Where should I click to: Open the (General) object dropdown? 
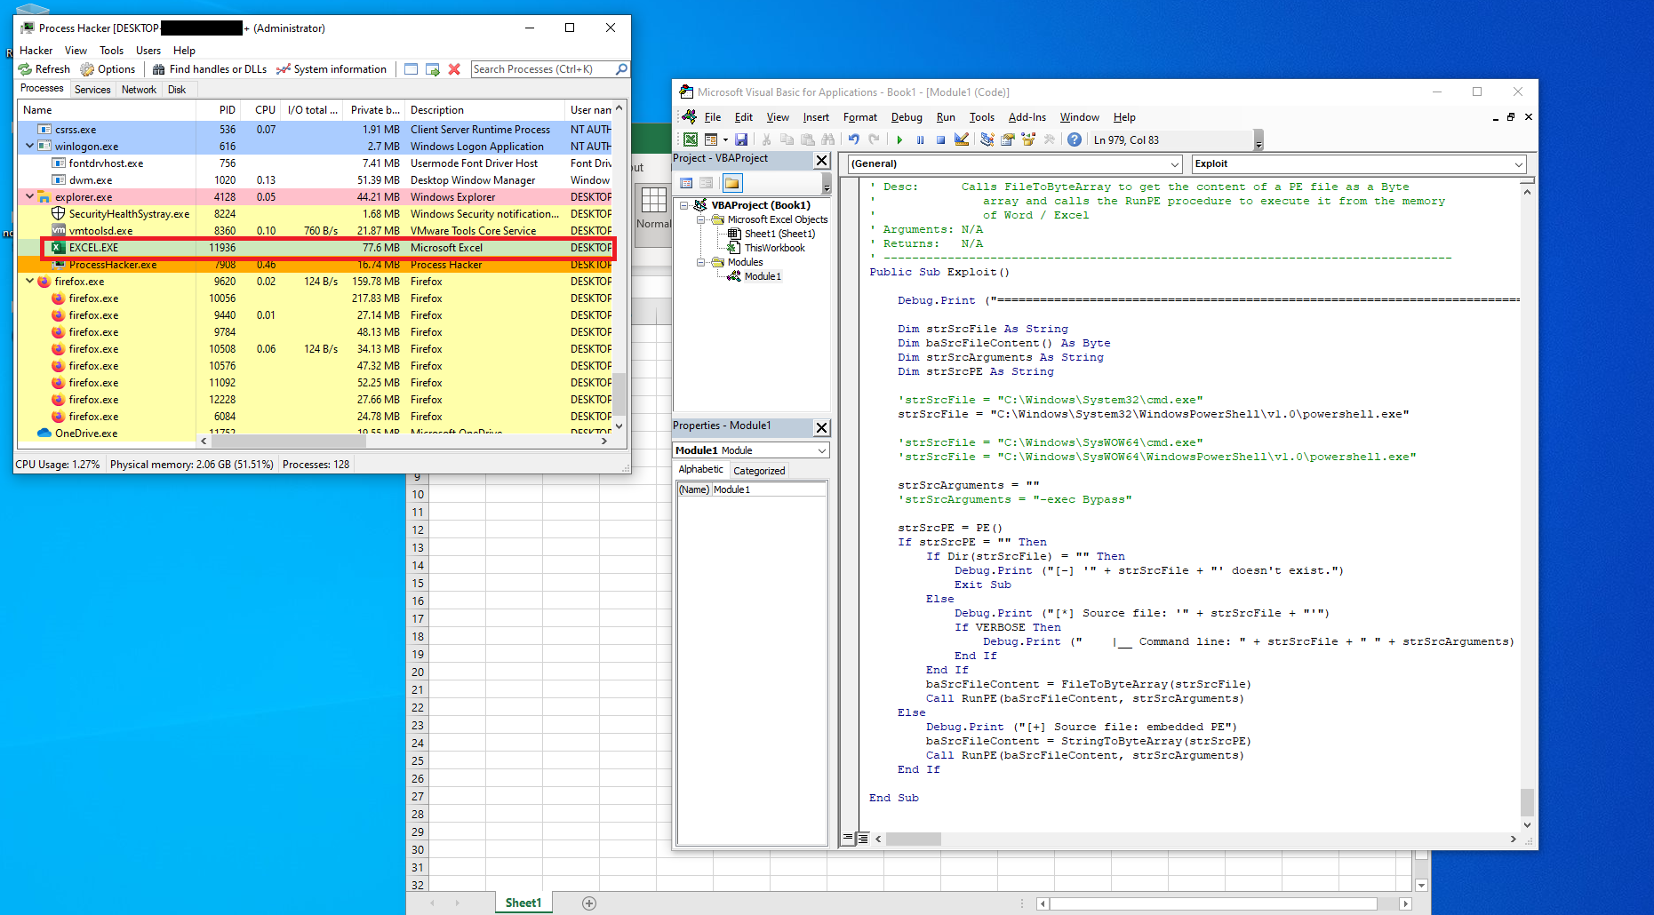1174,164
